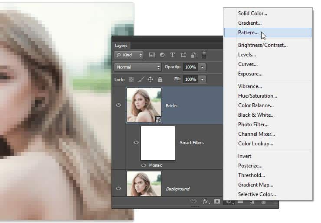Click the add layer mask icon

217,201
